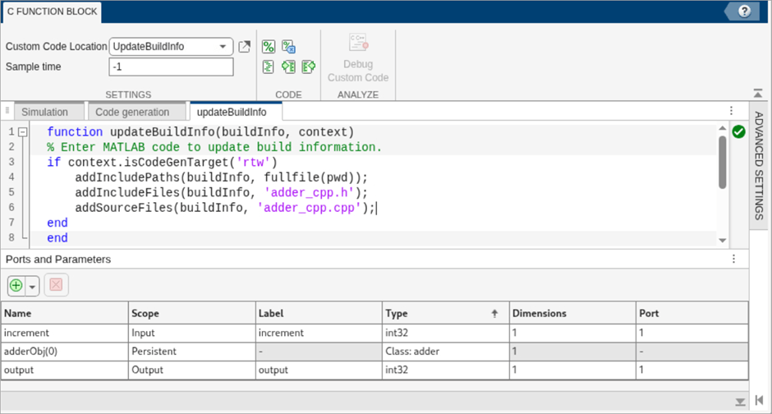772x414 pixels.
Task: Open the ADVANCED SETTINGS side panel
Action: point(759,166)
